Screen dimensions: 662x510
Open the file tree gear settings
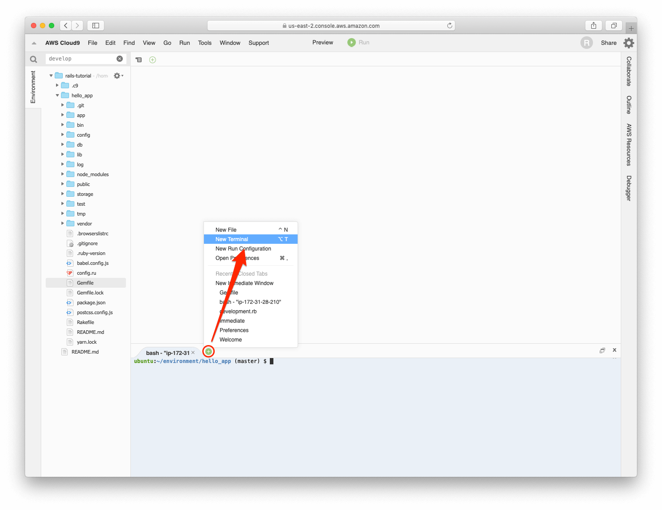pos(117,76)
